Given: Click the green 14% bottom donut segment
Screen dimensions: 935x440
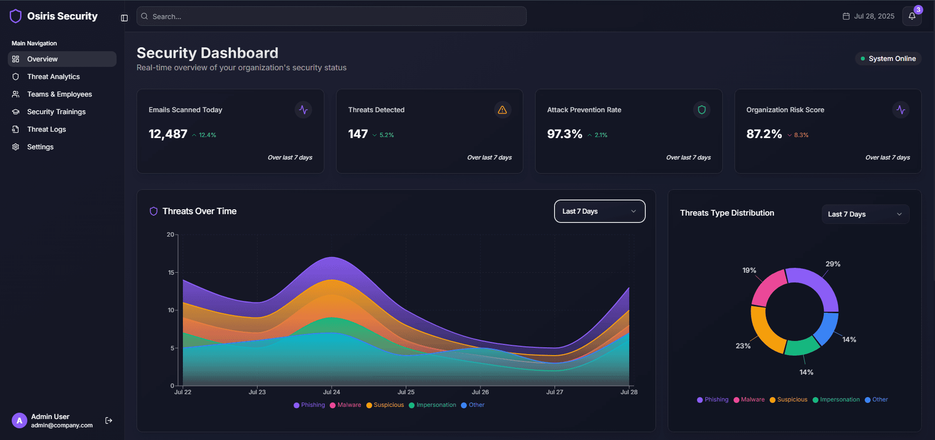Looking at the screenshot, I should (x=802, y=347).
